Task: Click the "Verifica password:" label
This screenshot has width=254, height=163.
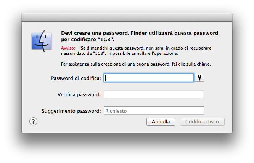Action: pyautogui.click(x=79, y=94)
